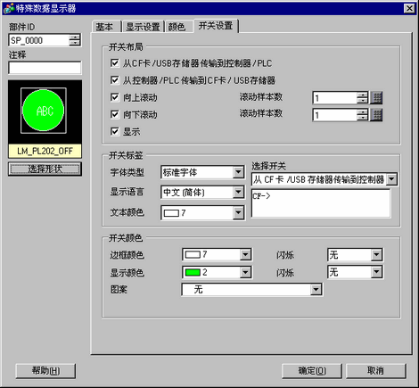Toggle the 向下滚动 checkbox
The width and height of the screenshot is (419, 388).
[114, 114]
